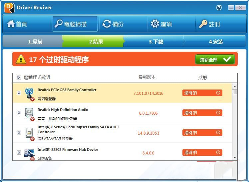Click info icon on Realtek Audio status badge
Image resolution: width=249 pixels, height=182 pixels.
coord(218,113)
